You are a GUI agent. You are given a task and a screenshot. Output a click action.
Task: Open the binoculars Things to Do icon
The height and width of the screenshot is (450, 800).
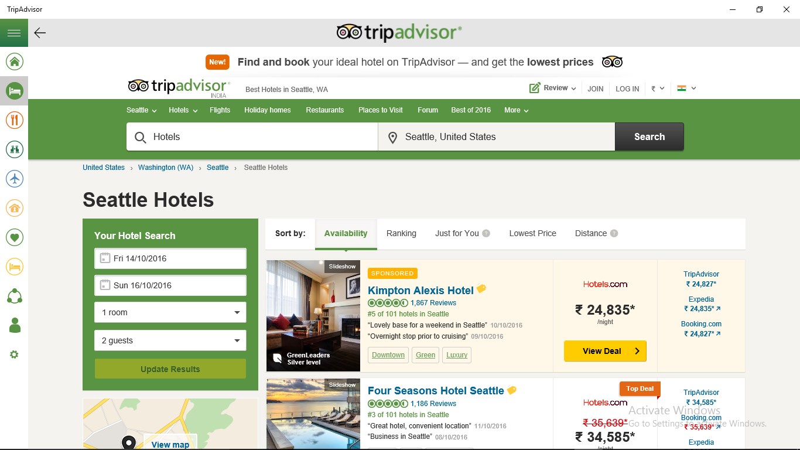14,149
